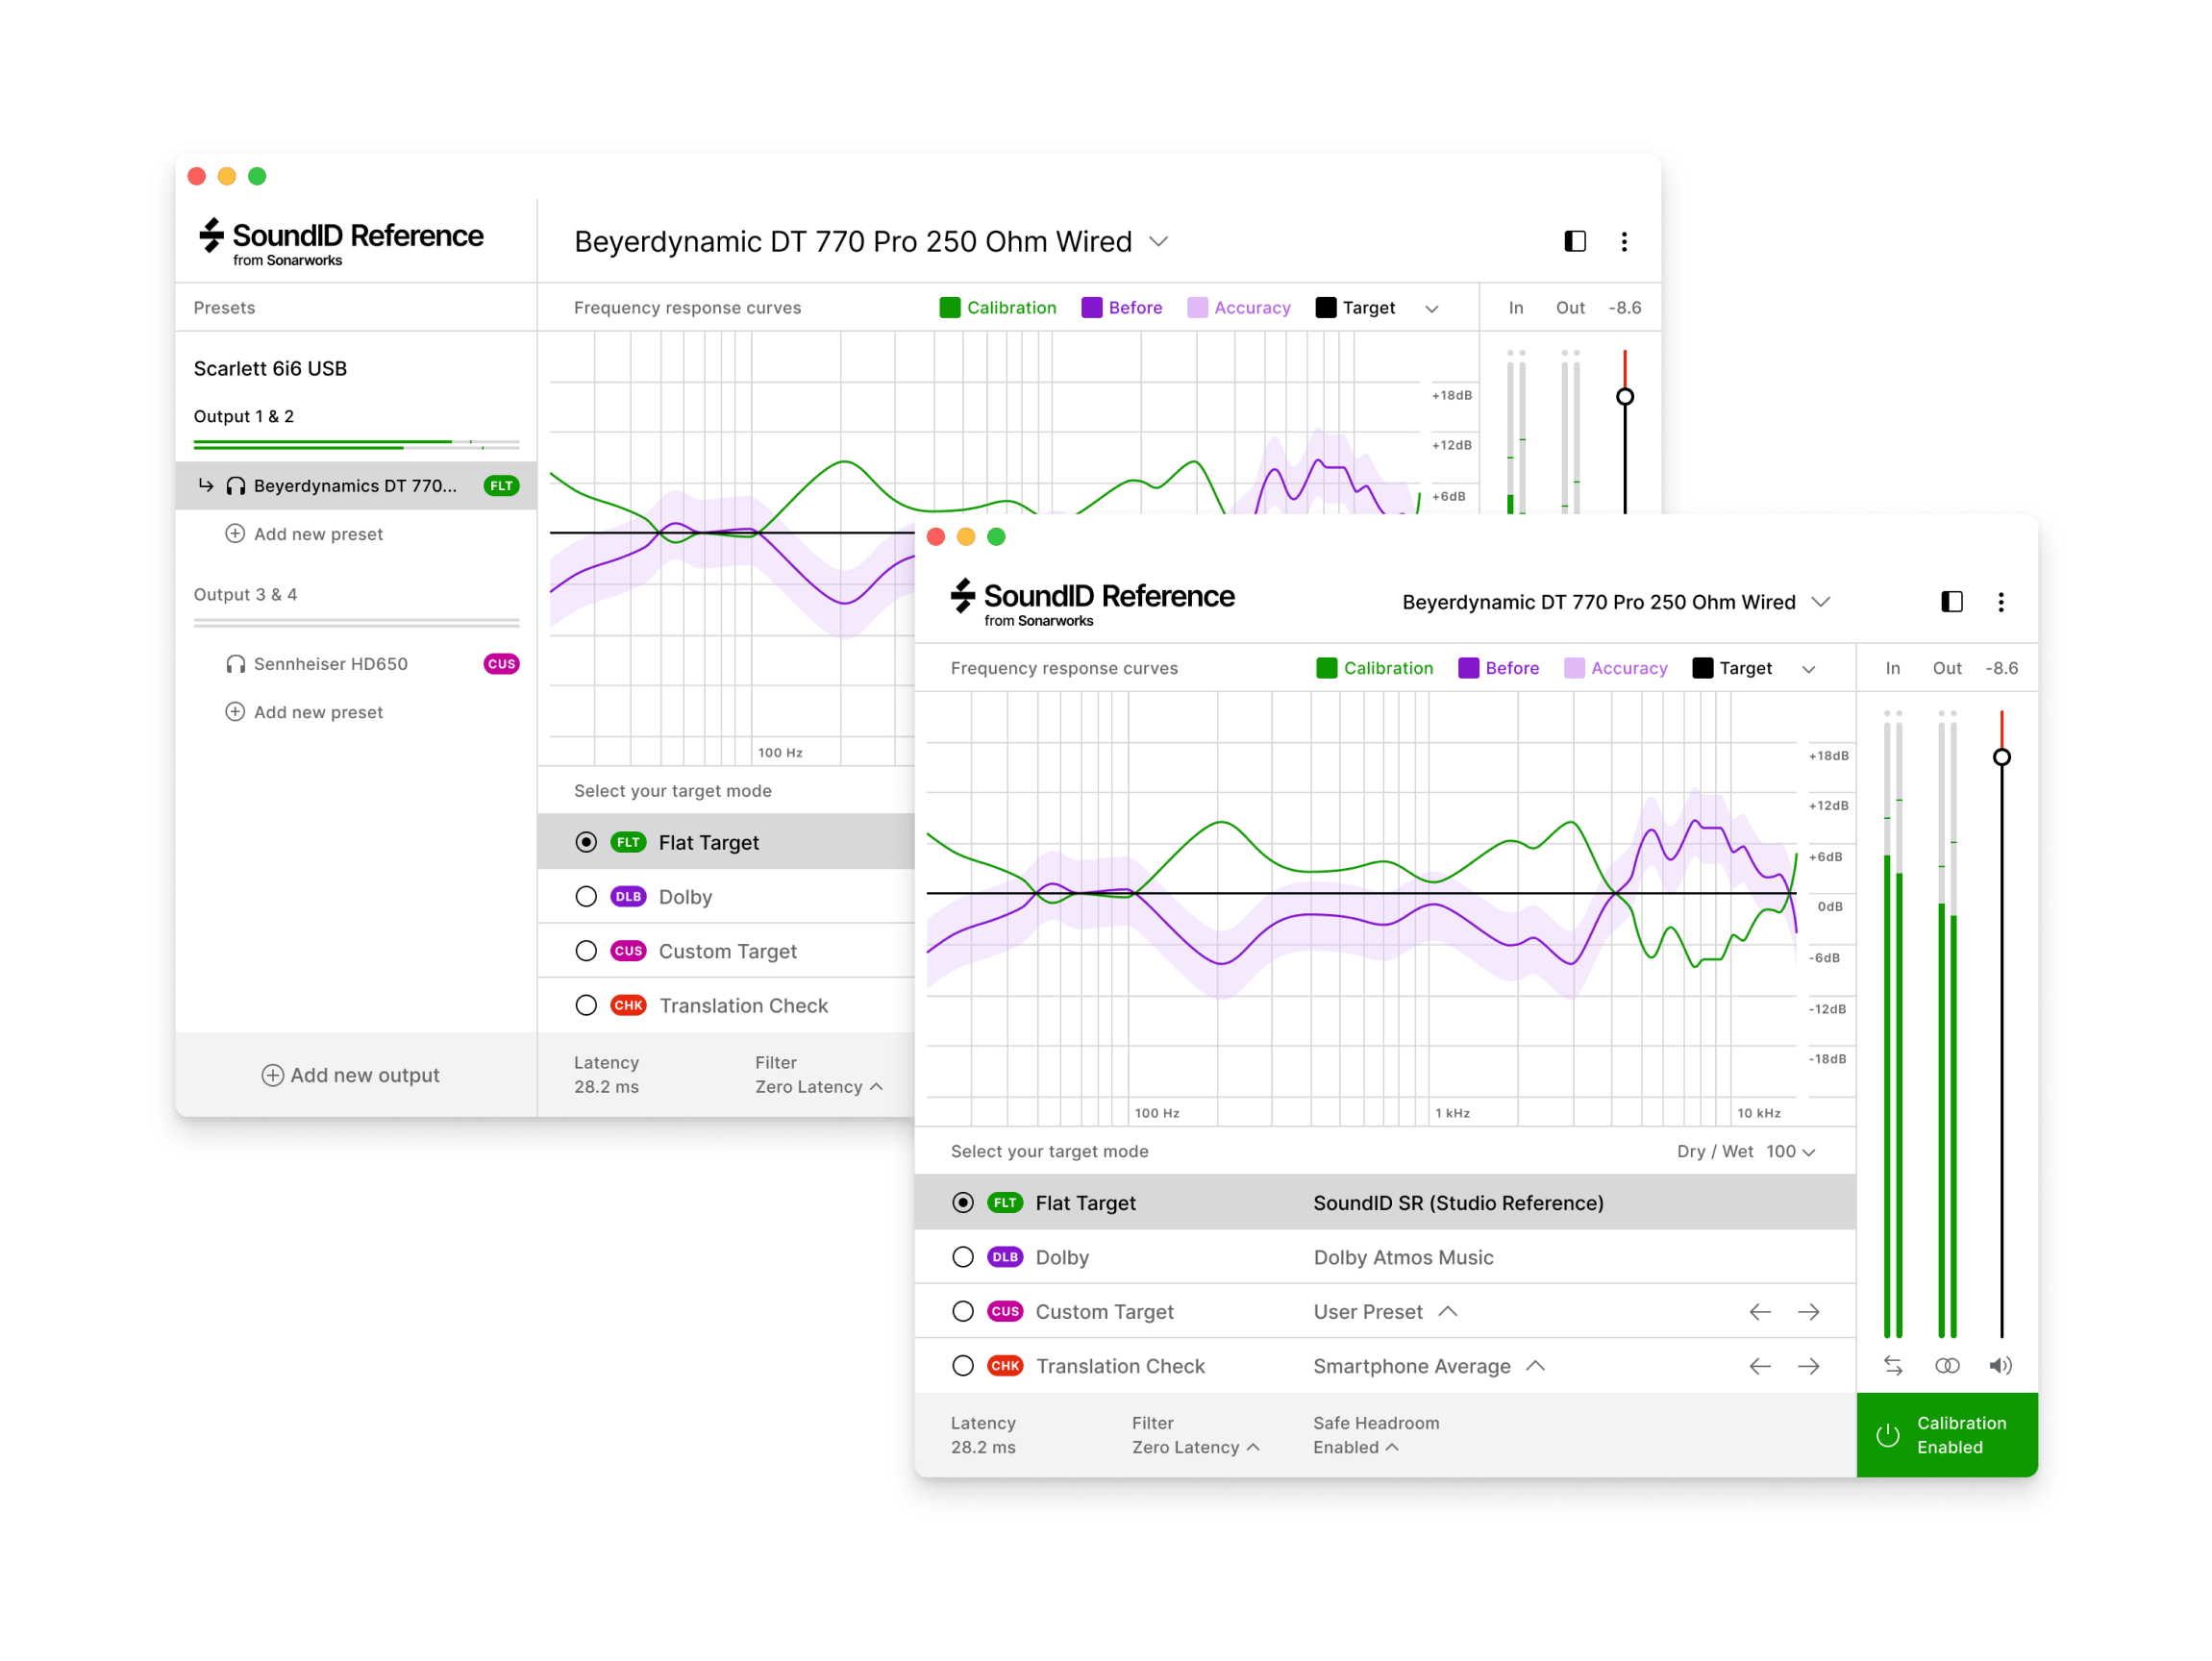Choose Translation Check radio in back window
The height and width of the screenshot is (1661, 2212).
tap(586, 1005)
